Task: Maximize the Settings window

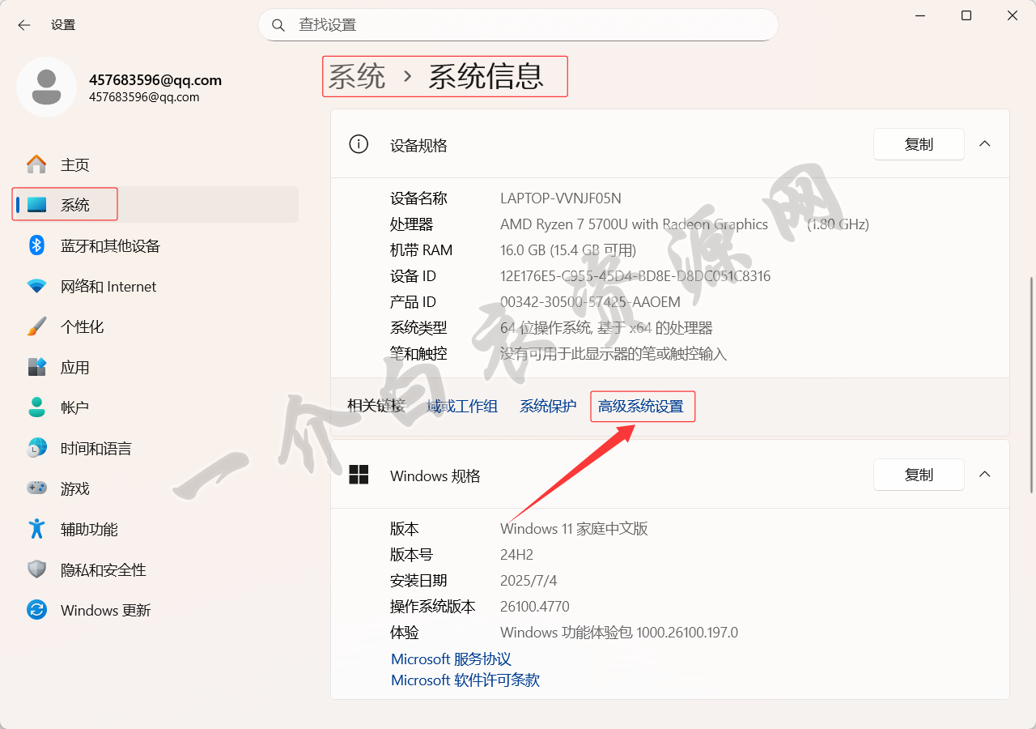Action: coord(966,15)
